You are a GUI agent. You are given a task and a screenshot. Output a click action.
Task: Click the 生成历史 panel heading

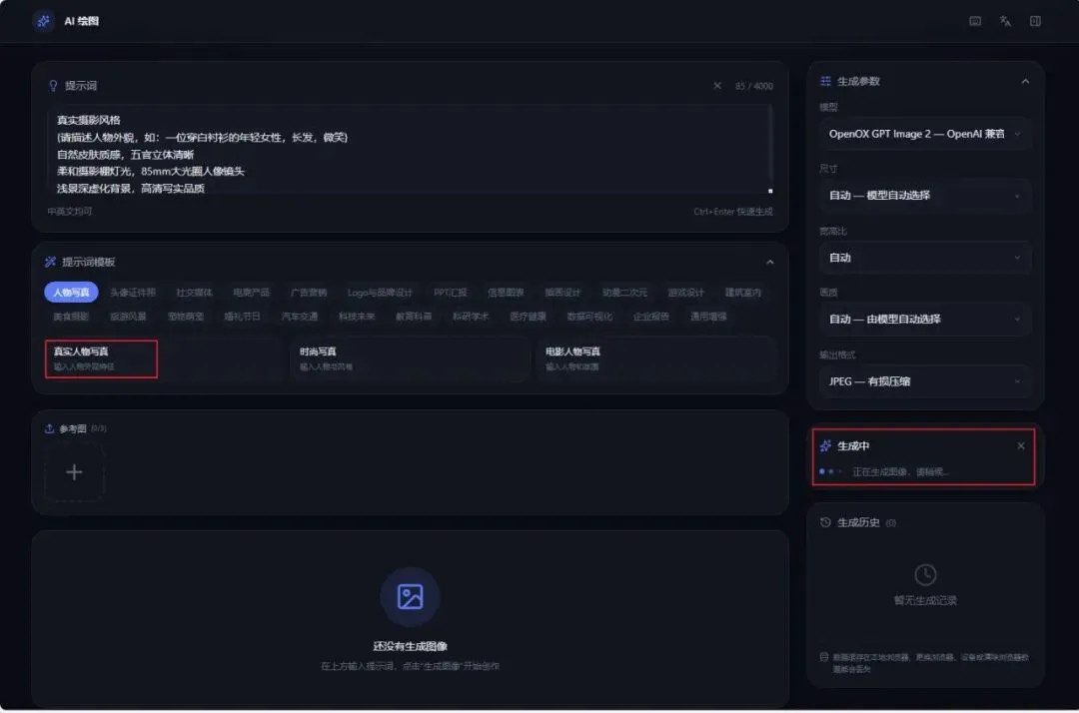pos(858,522)
